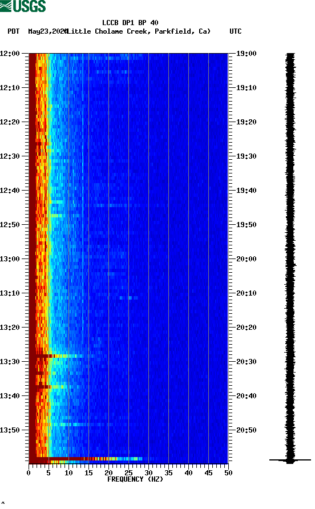Click the 'Little Cholame Creek, Parkfield, Ca' location text
The height and width of the screenshot is (509, 315).
click(138, 31)
